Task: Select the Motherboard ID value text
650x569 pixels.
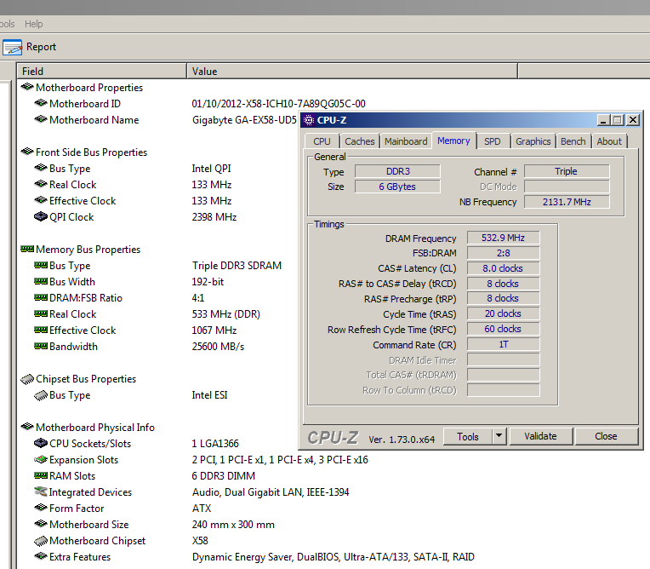Action: click(278, 104)
